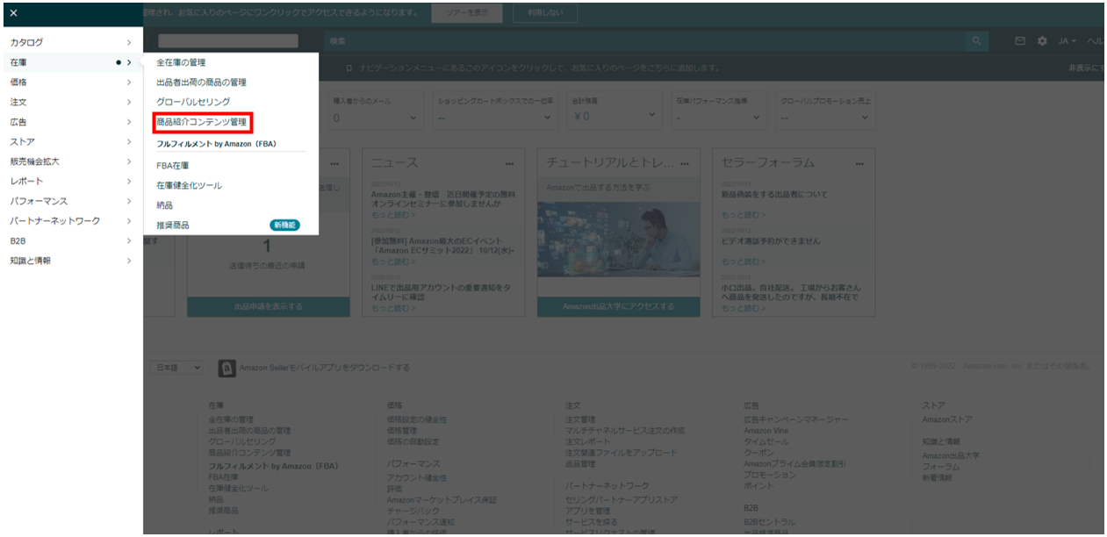Choose 商品紹介コンテンツ管理 in the submenu
The height and width of the screenshot is (537, 1107).
point(201,122)
